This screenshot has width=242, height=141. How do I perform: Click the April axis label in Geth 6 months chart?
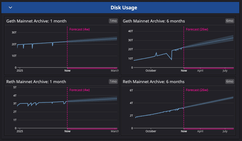[200, 70]
